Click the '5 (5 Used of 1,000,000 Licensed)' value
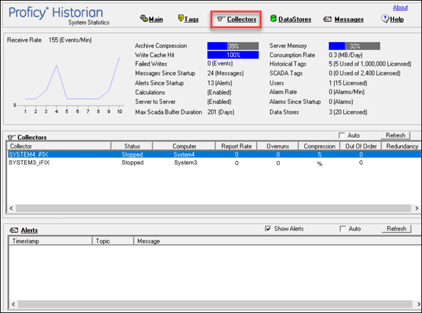Viewport: 422px width, 313px height. point(370,64)
